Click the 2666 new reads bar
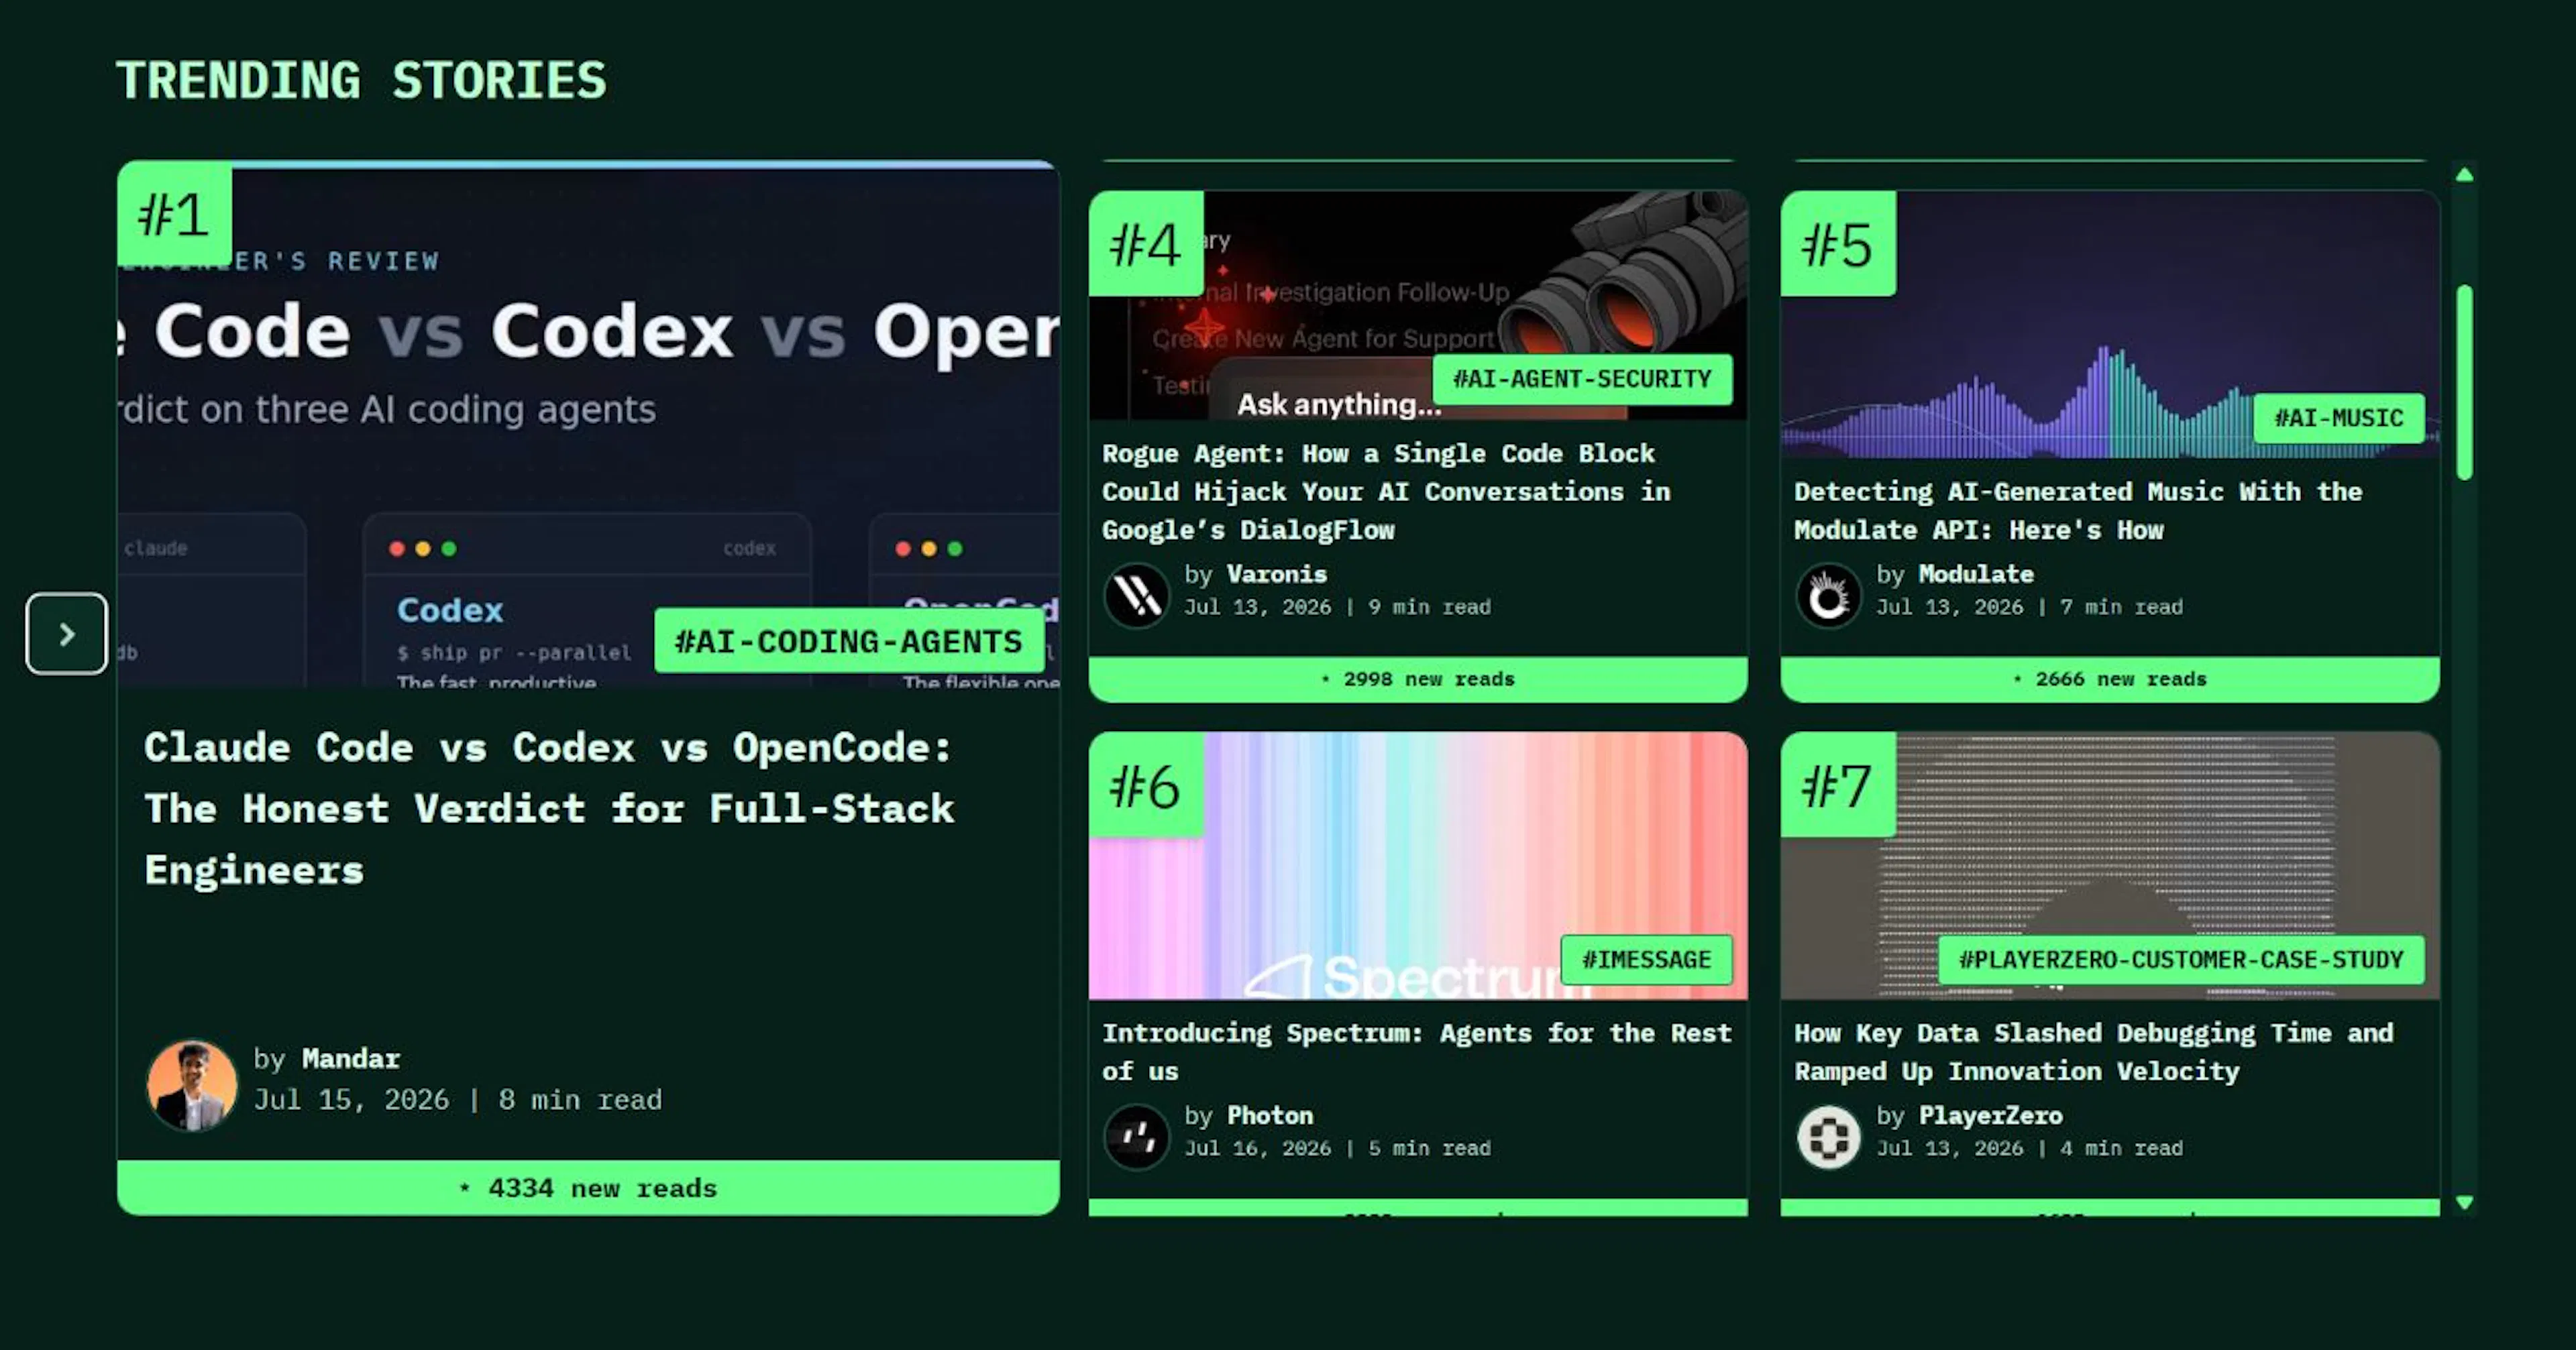The height and width of the screenshot is (1350, 2576). pyautogui.click(x=2110, y=679)
